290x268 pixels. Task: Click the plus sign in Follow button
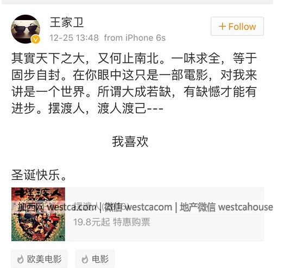point(222,26)
